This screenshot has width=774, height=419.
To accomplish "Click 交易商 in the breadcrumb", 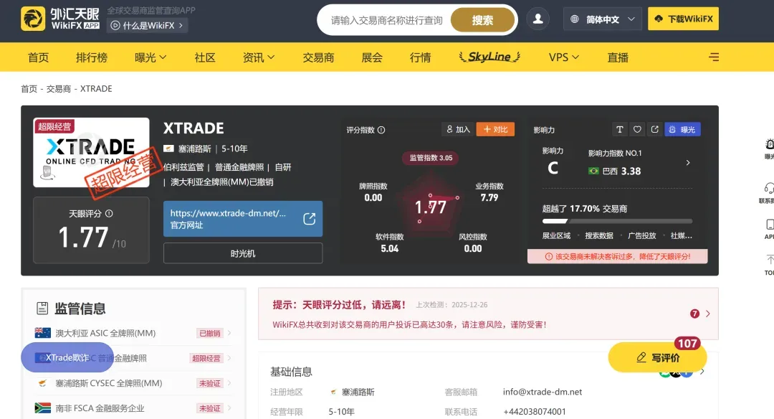I will [59, 89].
